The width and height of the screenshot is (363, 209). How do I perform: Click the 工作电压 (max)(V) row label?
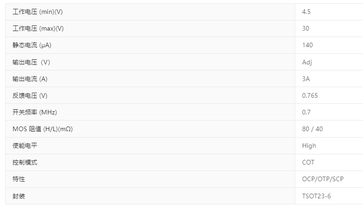[38, 28]
